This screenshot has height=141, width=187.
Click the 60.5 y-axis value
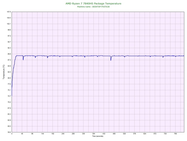tap(9, 126)
